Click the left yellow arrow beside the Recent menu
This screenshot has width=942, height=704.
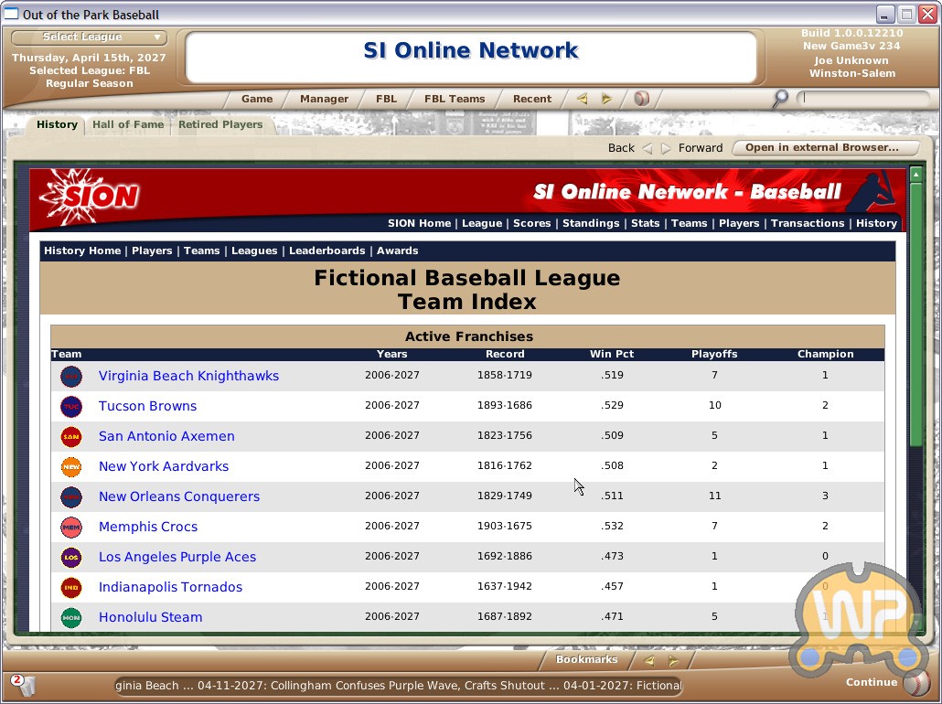coord(582,99)
